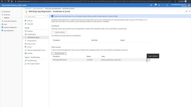The height and width of the screenshot is (107, 191).
Task: Open Azure Active Directory in sidebar
Action: pos(10,21)
